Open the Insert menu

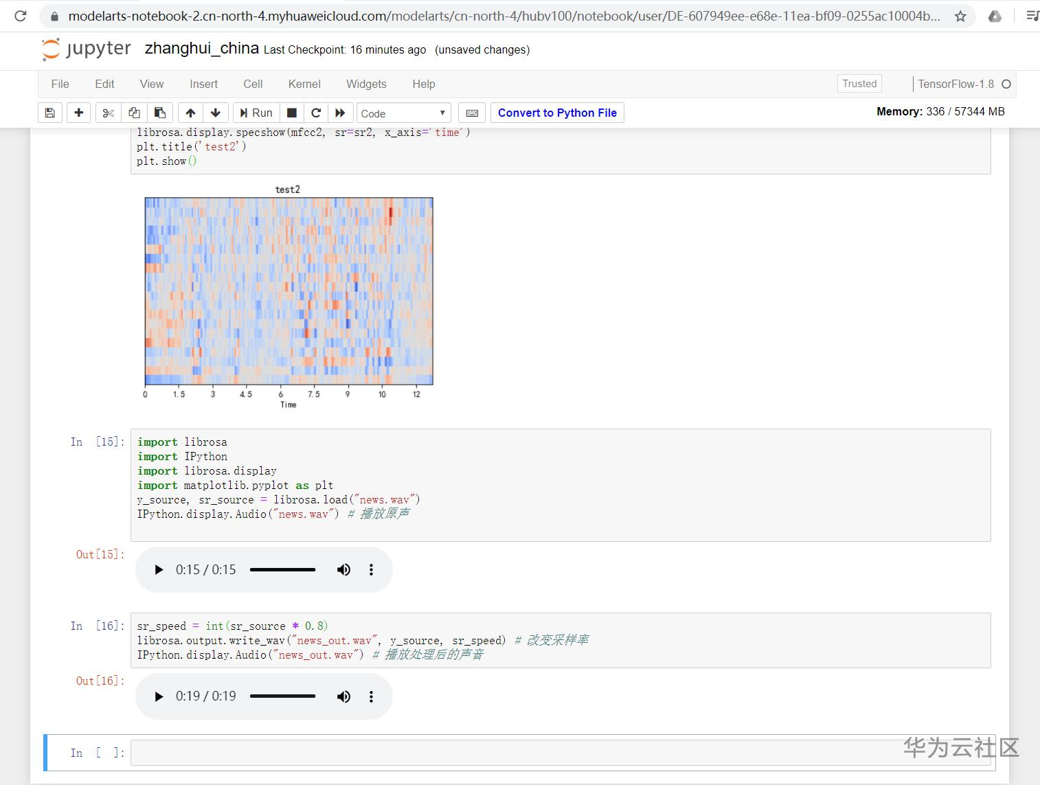(204, 84)
